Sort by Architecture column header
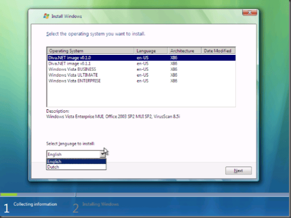 click(x=185, y=51)
